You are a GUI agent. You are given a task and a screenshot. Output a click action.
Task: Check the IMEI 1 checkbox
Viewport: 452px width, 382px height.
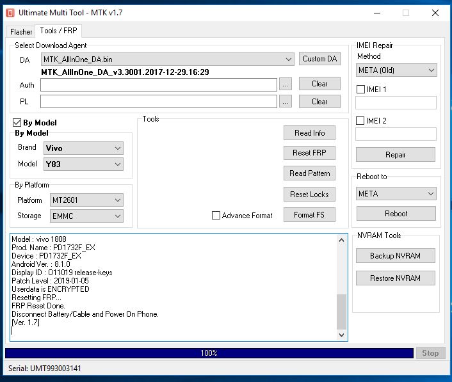pos(360,90)
